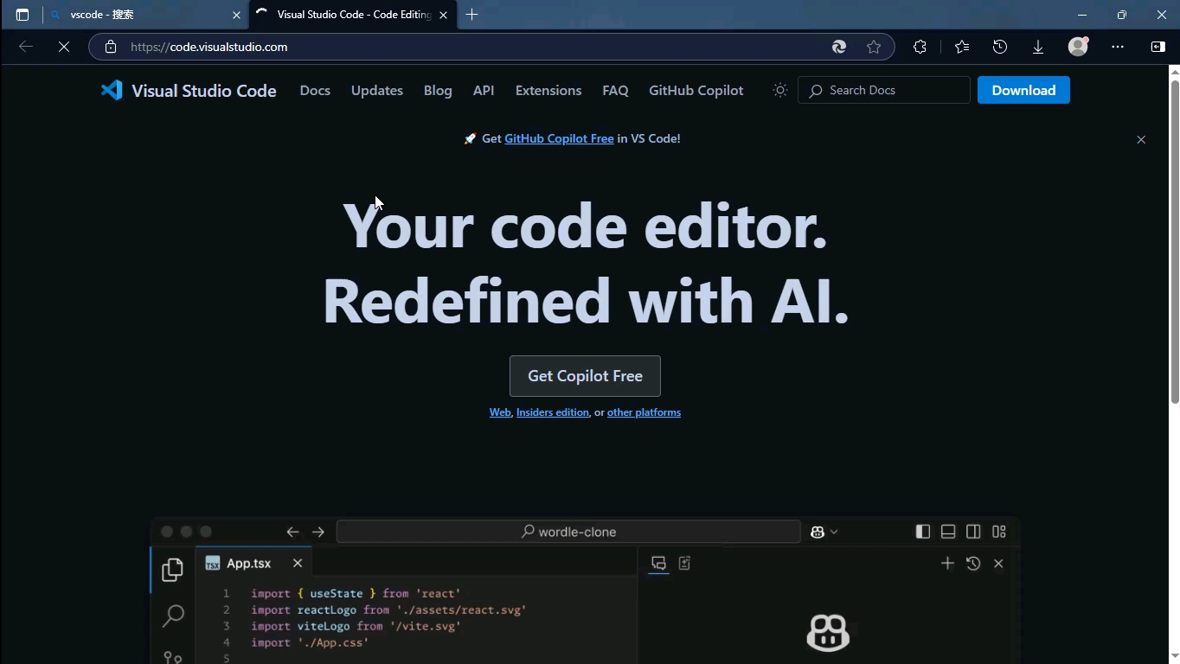Viewport: 1180px width, 664px height.
Task: Open the Blog page
Action: tap(438, 90)
